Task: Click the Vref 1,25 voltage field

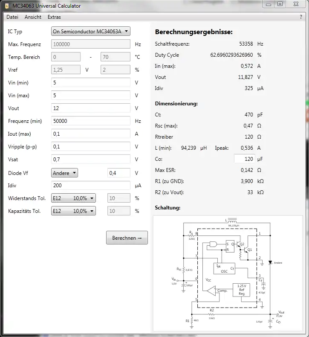Action: pos(66,70)
